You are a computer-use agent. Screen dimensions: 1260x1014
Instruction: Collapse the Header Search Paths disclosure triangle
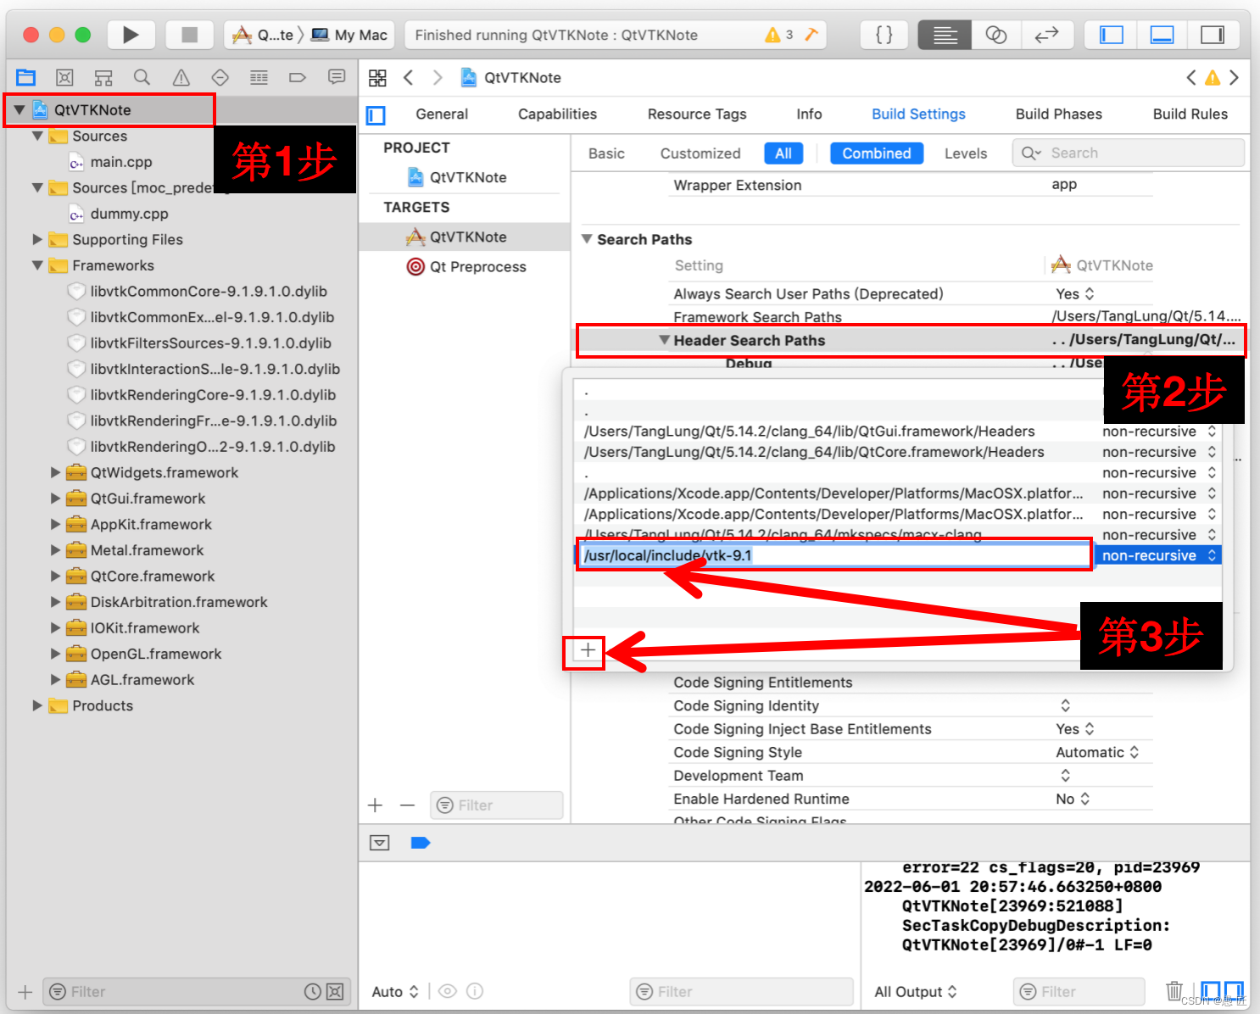pyautogui.click(x=665, y=340)
